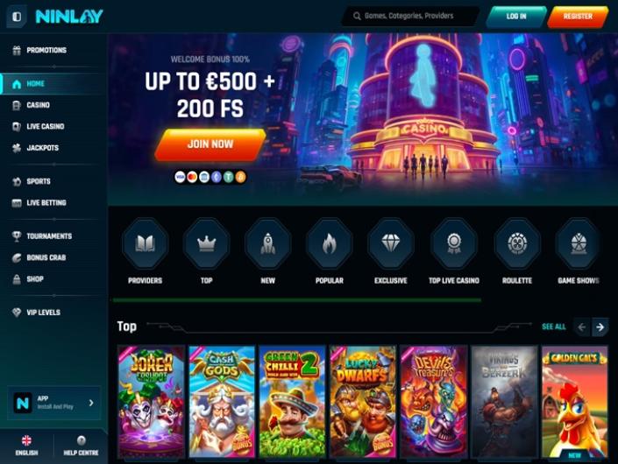Toggle the sidebar collapse icon beside logo
This screenshot has height=464, width=618.
17,17
